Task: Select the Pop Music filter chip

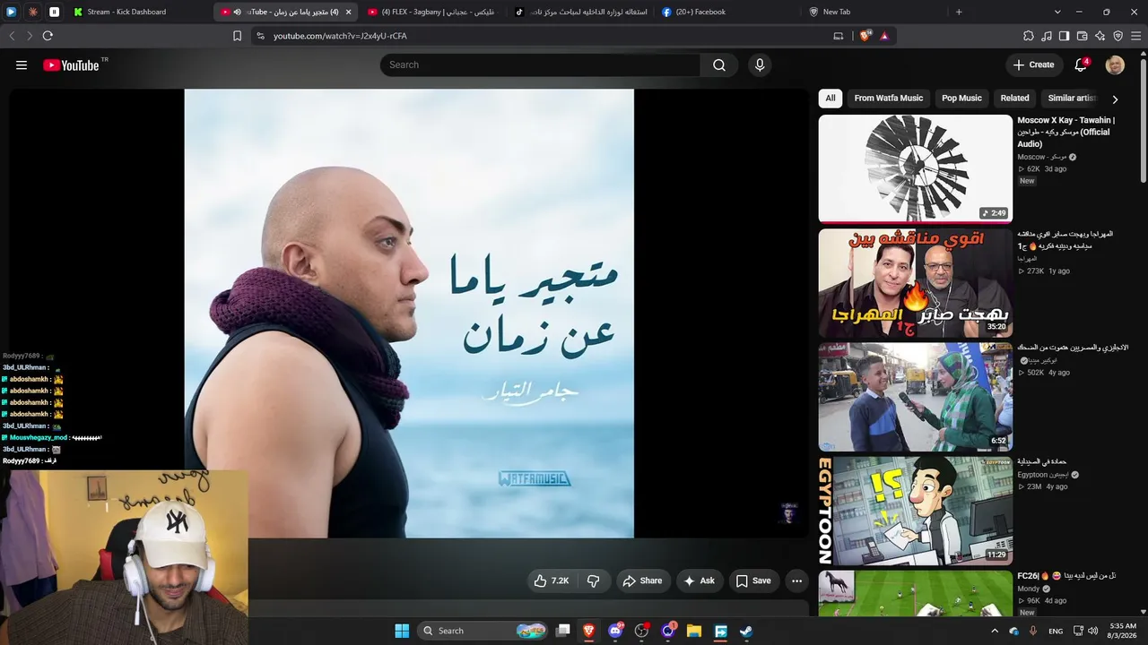Action: point(961,99)
